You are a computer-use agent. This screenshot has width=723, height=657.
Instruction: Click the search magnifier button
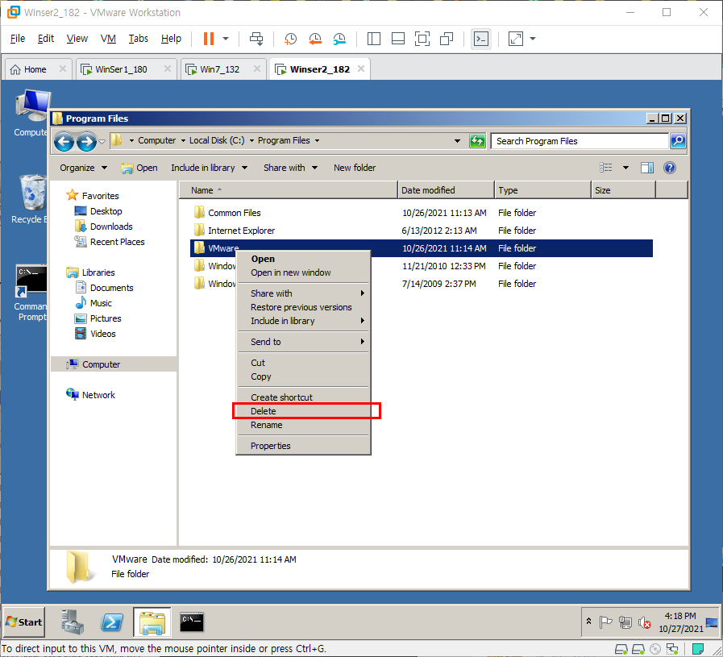click(678, 140)
